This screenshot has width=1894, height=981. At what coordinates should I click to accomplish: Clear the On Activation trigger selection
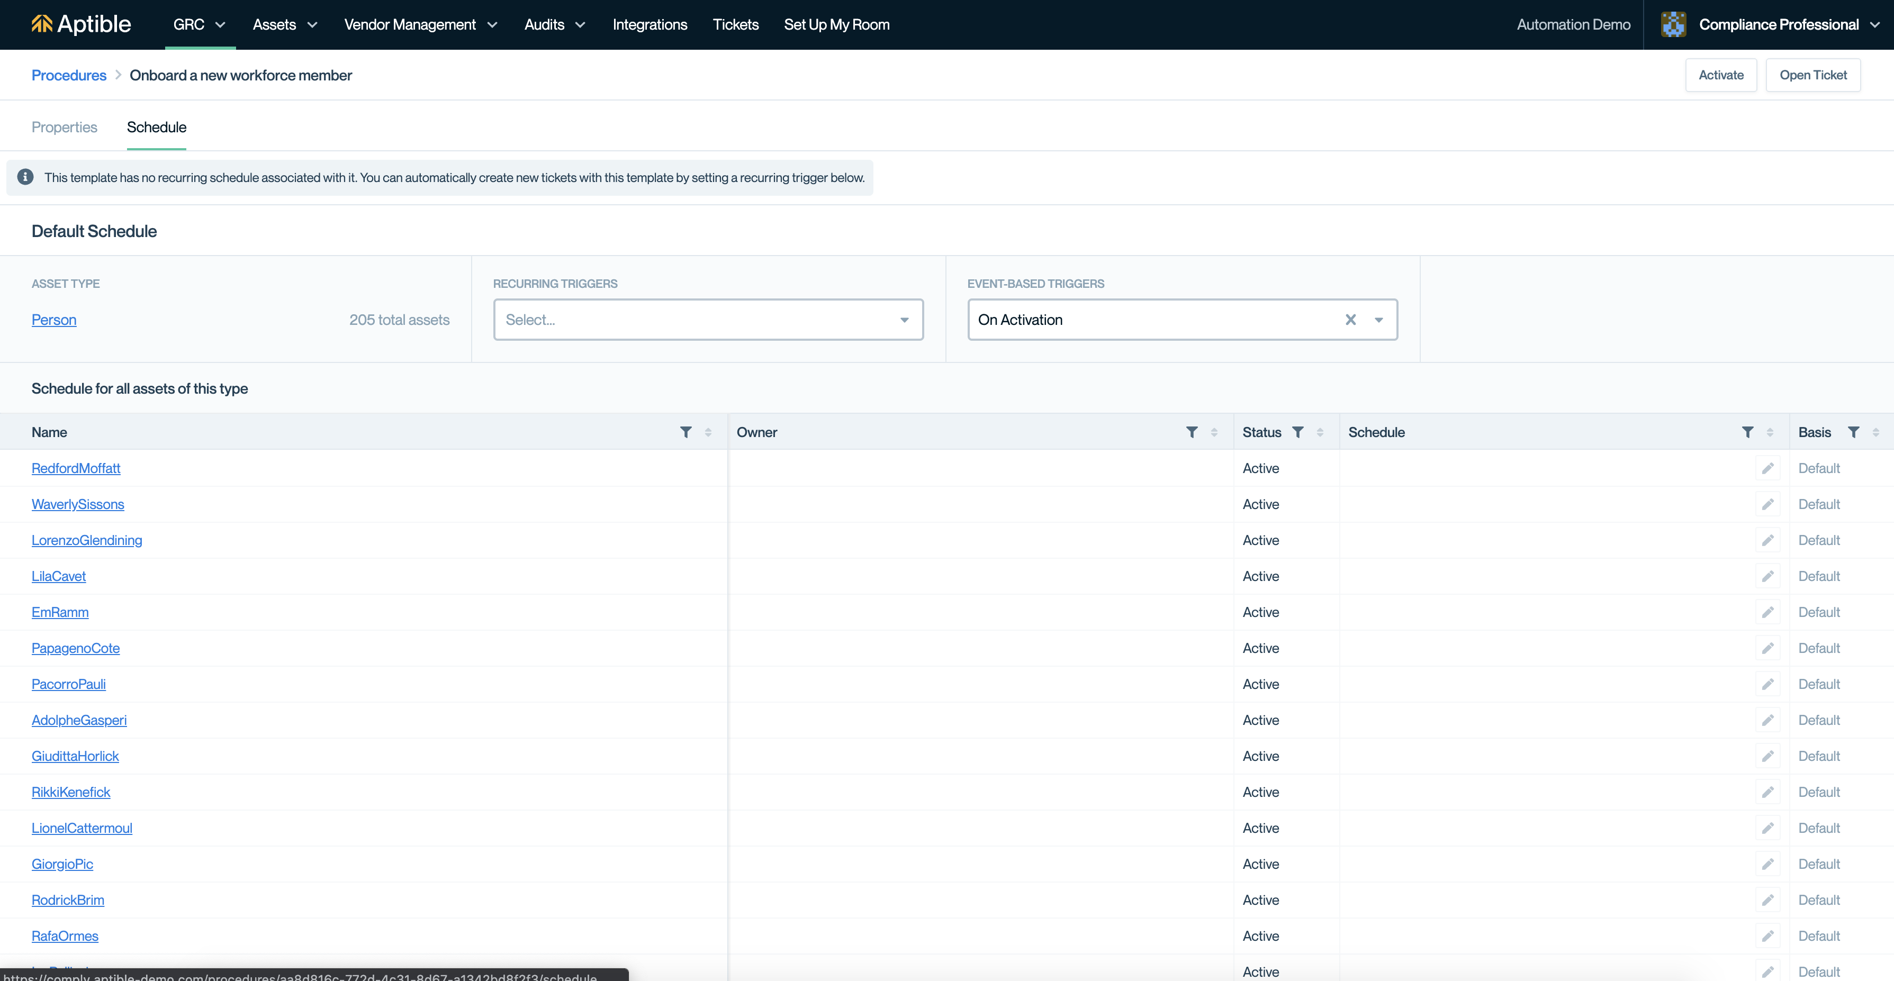(x=1350, y=320)
